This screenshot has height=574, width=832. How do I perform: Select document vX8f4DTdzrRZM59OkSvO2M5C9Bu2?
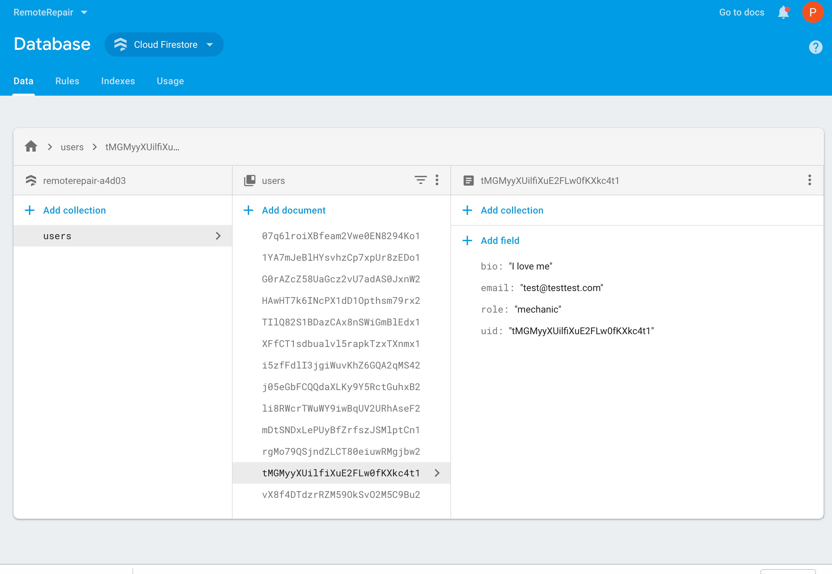point(340,495)
